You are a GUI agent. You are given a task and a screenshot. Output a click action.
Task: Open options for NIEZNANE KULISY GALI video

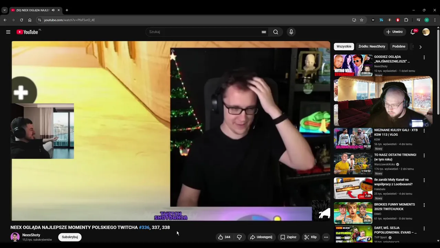(424, 131)
